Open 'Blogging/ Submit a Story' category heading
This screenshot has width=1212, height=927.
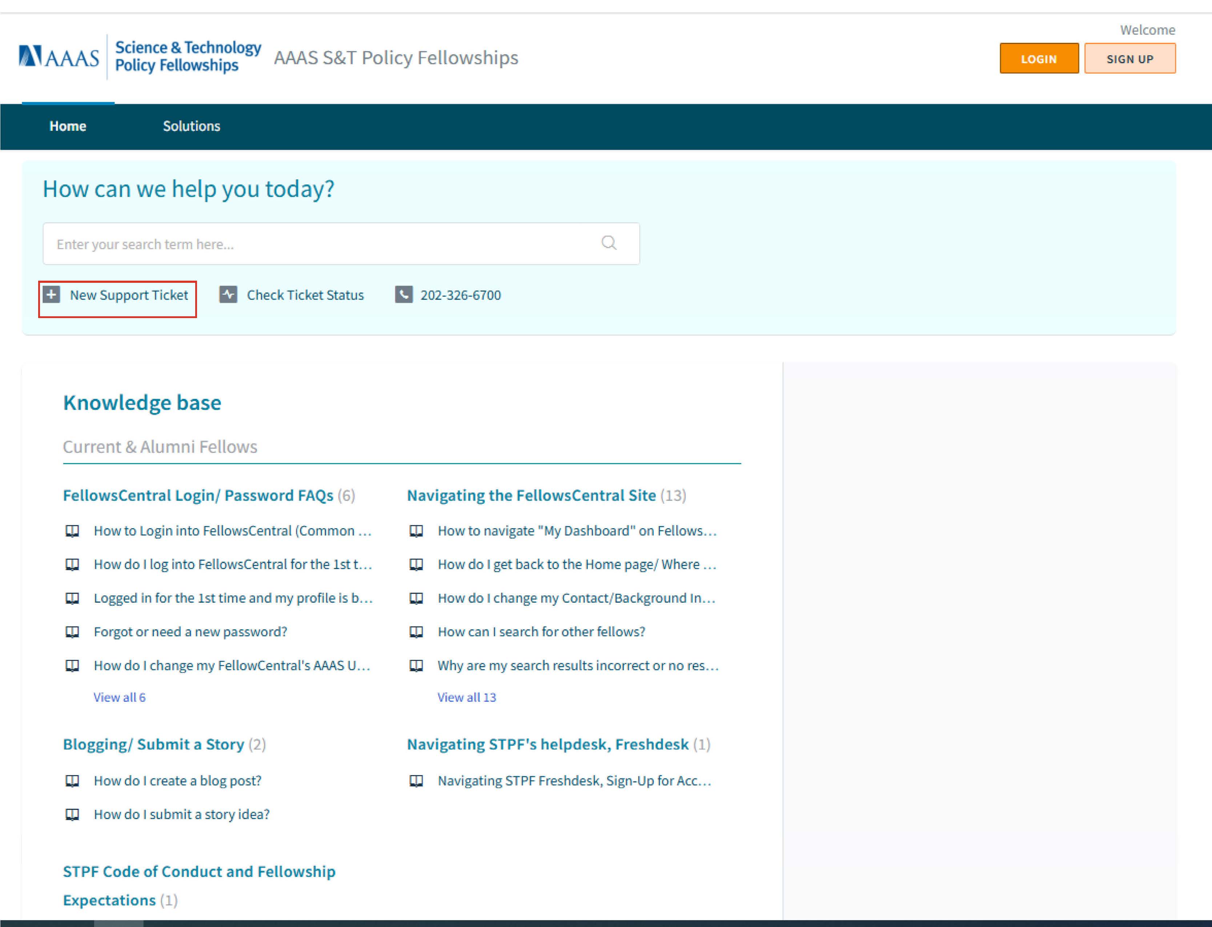coord(153,745)
